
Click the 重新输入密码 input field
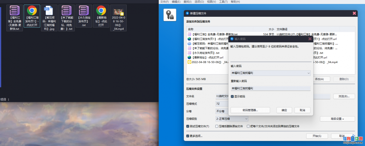click(270, 88)
